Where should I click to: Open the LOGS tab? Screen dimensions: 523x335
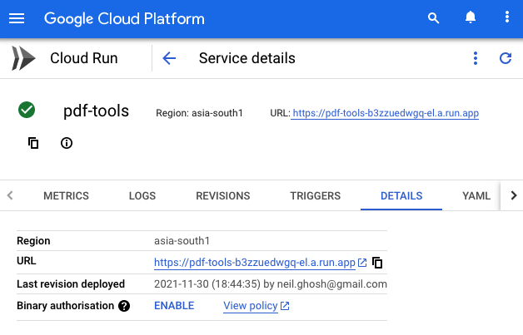(x=142, y=196)
